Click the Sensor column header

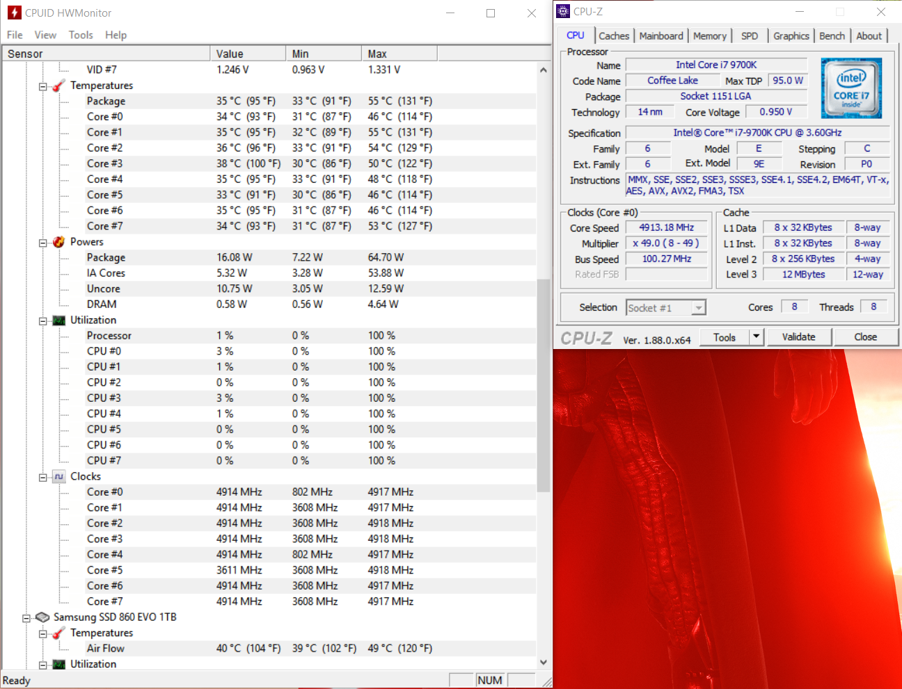click(x=106, y=54)
